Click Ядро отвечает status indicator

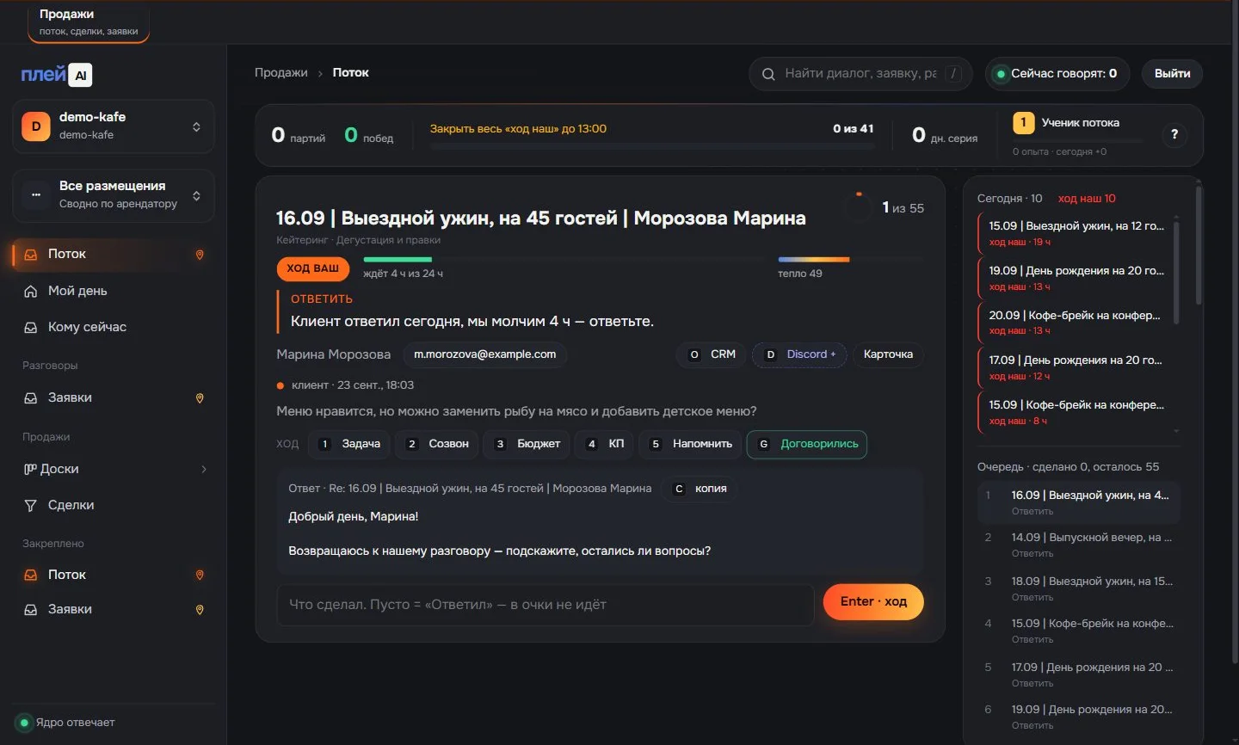pos(66,723)
